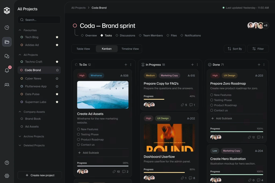Check New Features subtask in Create Ad Assets
The height and width of the screenshot is (183, 275).
tap(78, 129)
